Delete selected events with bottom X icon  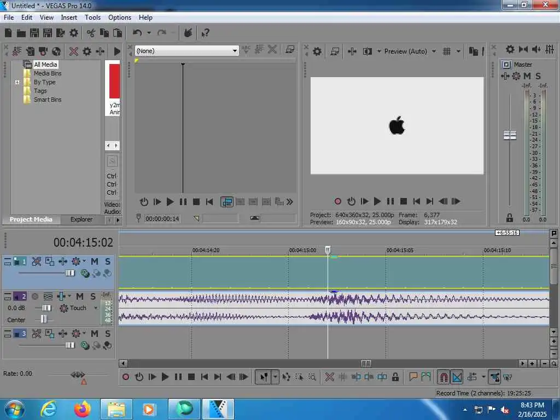tap(329, 377)
